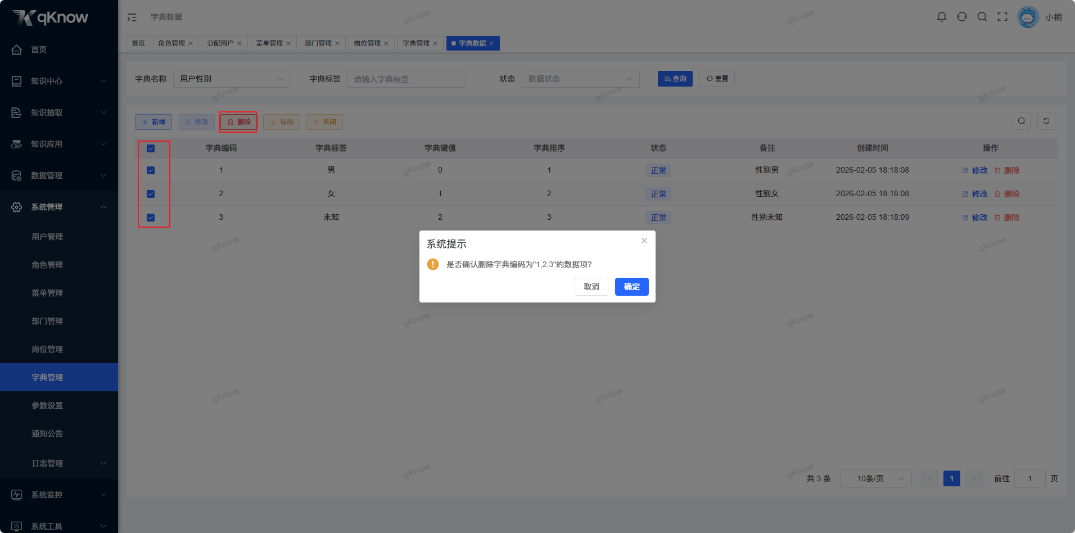Click the 重置 reset button
Screen dimensions: 1075x533
[x=717, y=79]
